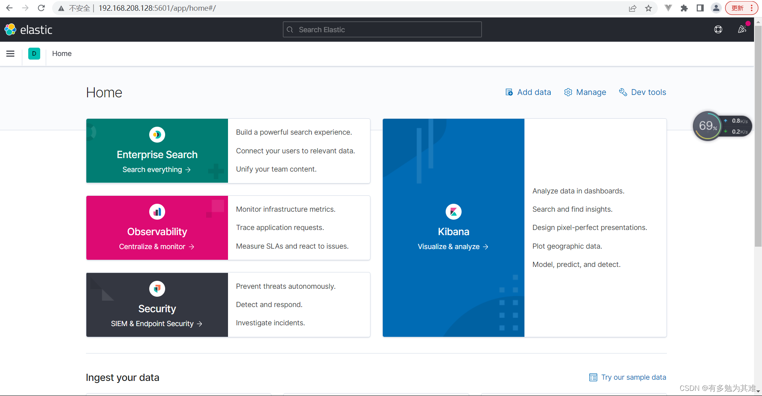This screenshot has height=396, width=762.
Task: Click 'Model, predict, and detect.' text
Action: pos(576,265)
